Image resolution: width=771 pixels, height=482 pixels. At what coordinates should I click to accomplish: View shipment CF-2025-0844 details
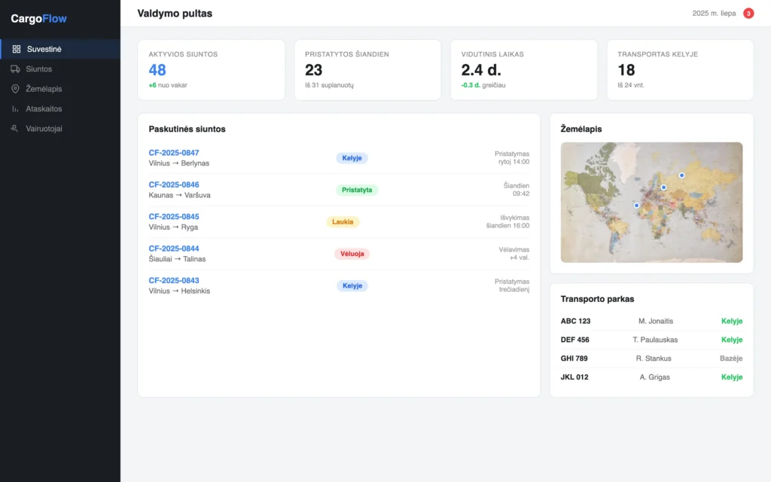pyautogui.click(x=174, y=249)
